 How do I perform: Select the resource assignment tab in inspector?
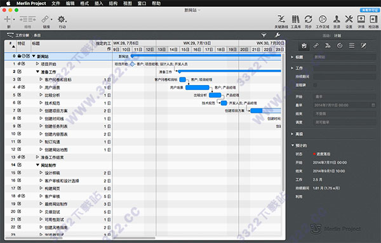pyautogui.click(x=328, y=46)
